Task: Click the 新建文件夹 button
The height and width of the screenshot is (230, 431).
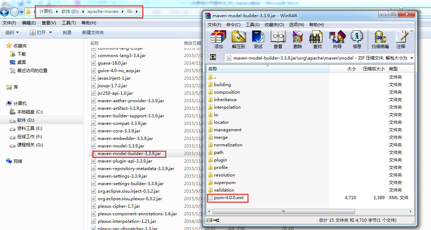Action: [x=93, y=32]
